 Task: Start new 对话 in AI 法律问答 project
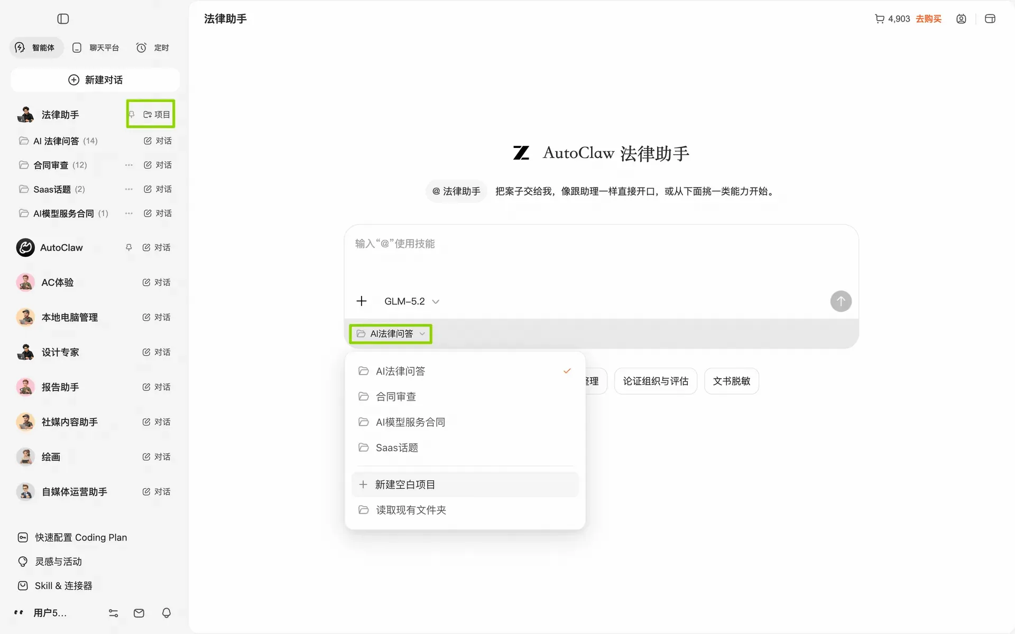point(158,141)
